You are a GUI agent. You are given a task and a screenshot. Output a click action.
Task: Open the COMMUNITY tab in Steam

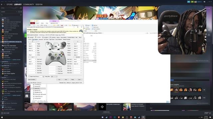(29, 4)
